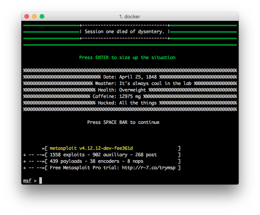Click the underlined 'msf' prompt text
Screen dimensions: 260x215
[27, 181]
